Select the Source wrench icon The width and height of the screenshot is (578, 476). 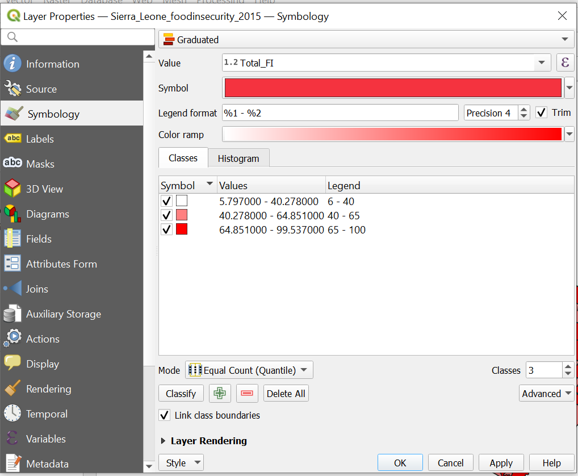(12, 89)
